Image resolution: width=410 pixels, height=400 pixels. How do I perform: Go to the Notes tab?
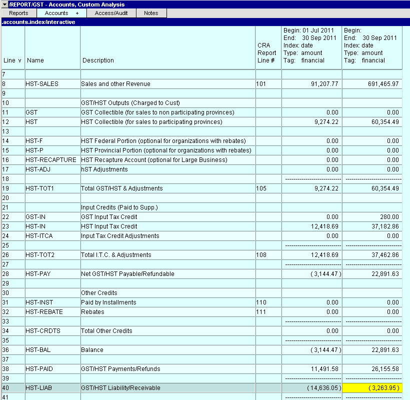151,13
